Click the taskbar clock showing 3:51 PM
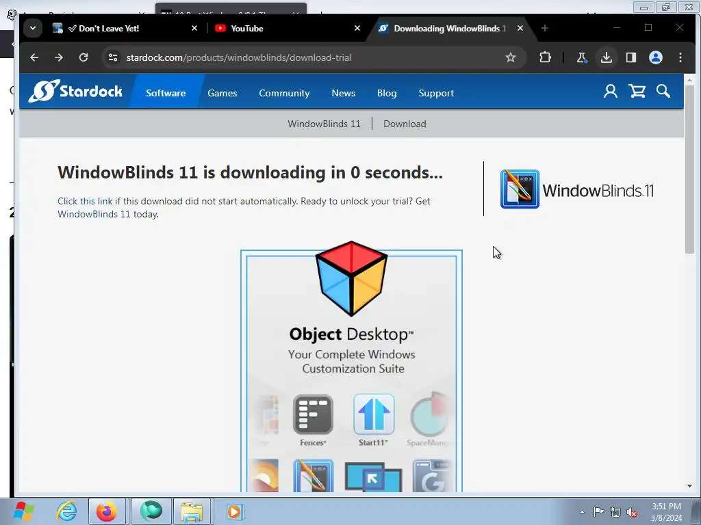The image size is (701, 525). (x=667, y=512)
